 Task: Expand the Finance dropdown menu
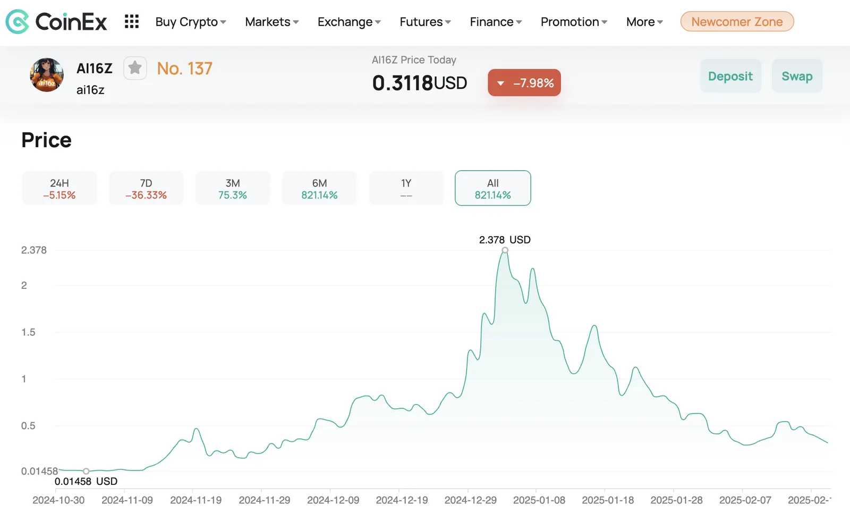(496, 22)
